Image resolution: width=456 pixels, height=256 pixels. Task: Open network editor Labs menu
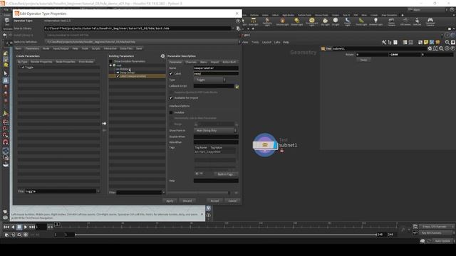click(277, 43)
